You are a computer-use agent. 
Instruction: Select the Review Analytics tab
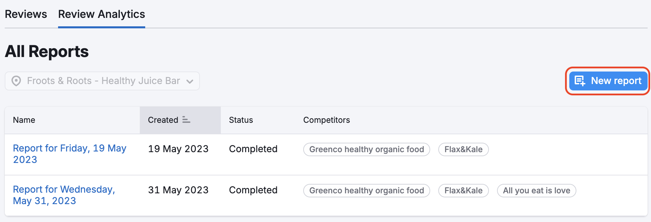coord(101,14)
